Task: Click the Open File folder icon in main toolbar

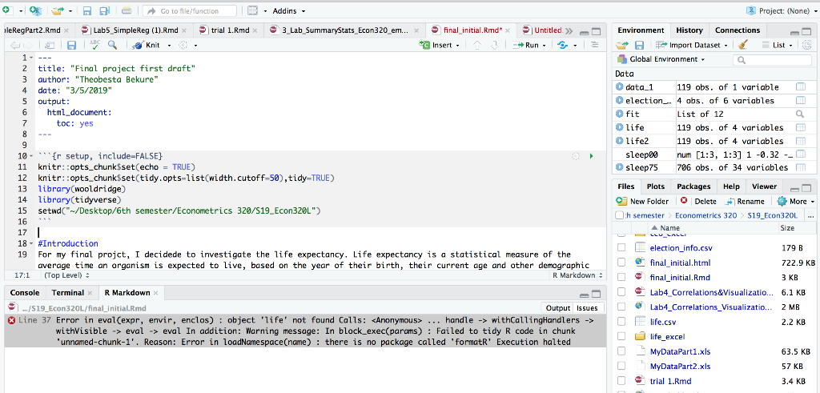Action: [58, 10]
